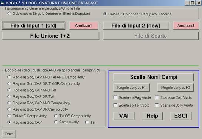
Task: Select Ragione Soc/CAP OR Tel OR Campo Jolly
Action: (9, 83)
